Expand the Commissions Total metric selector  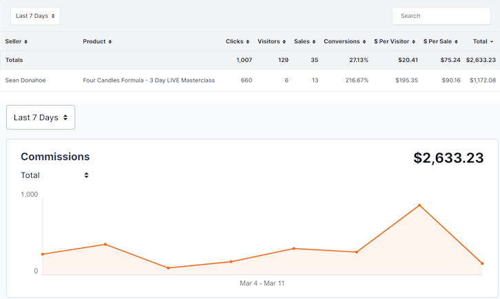(x=55, y=175)
